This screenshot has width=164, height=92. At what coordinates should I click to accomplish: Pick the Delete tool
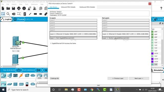pyautogui.click(x=14, y=14)
